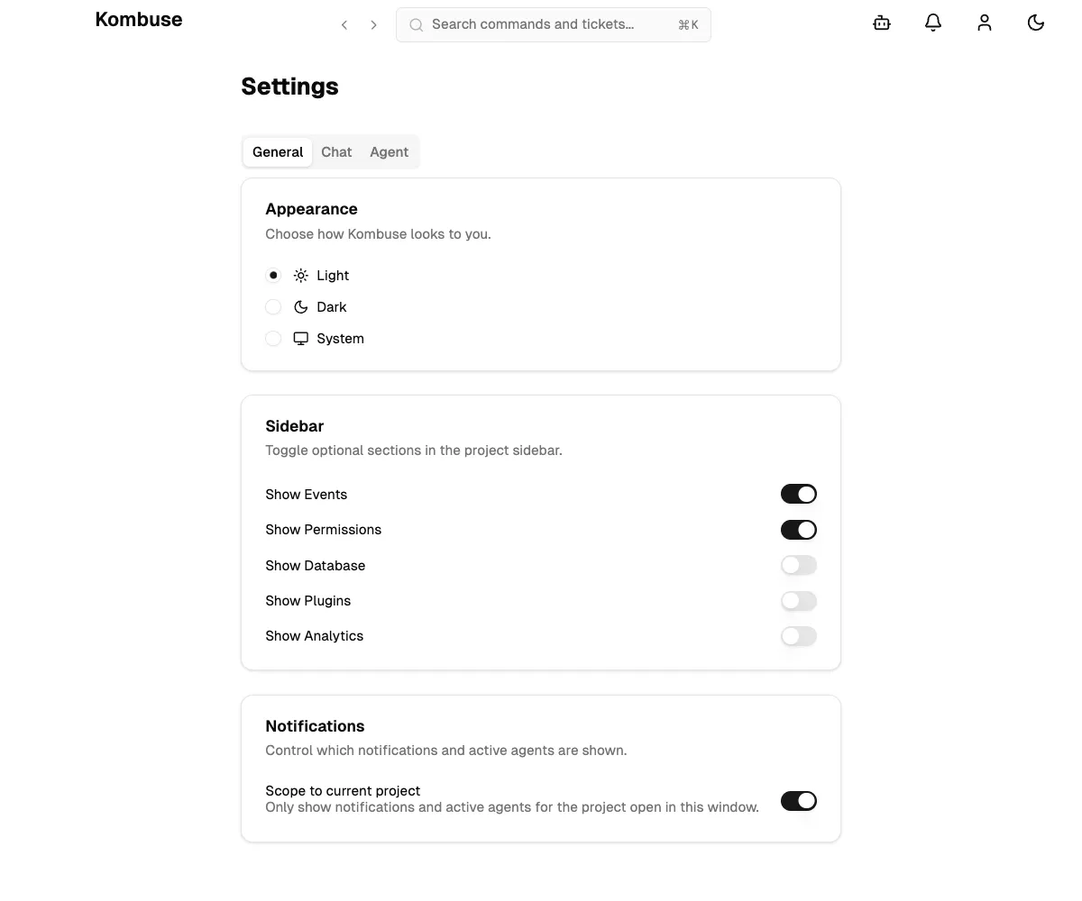The width and height of the screenshot is (1082, 901).
Task: Turn off Scope to current project
Action: 799,800
